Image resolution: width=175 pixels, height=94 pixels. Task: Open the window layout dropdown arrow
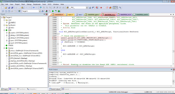tap(117, 8)
